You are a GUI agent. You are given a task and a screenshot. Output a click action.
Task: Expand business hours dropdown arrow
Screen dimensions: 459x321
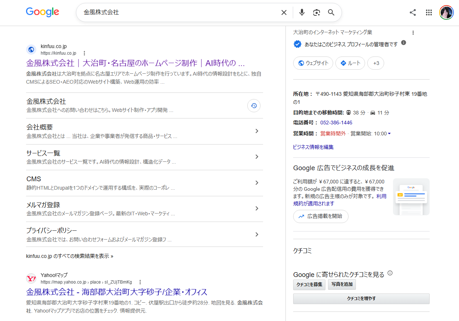click(x=389, y=134)
